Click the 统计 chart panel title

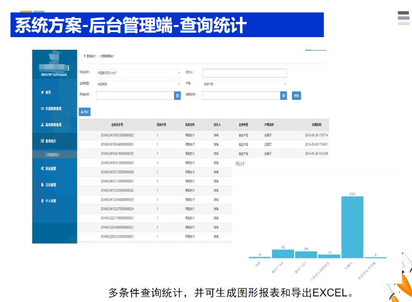pyautogui.click(x=240, y=164)
